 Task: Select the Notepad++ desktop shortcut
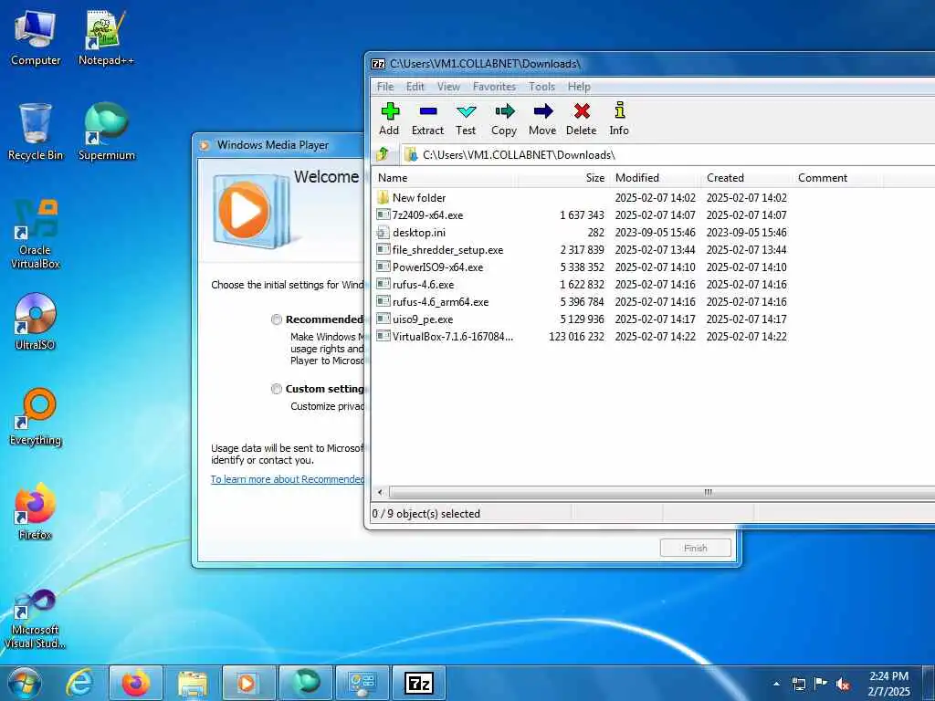(x=106, y=38)
